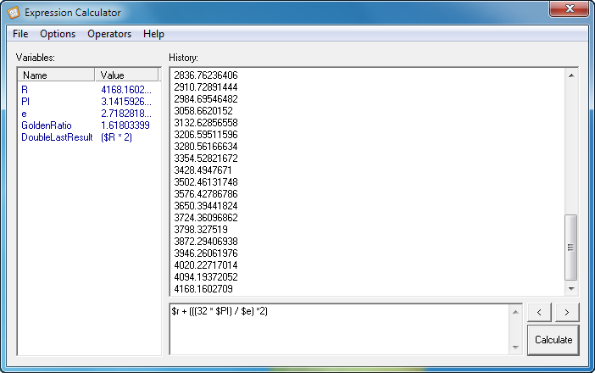Select history entry 3132.62856558

pos(206,123)
